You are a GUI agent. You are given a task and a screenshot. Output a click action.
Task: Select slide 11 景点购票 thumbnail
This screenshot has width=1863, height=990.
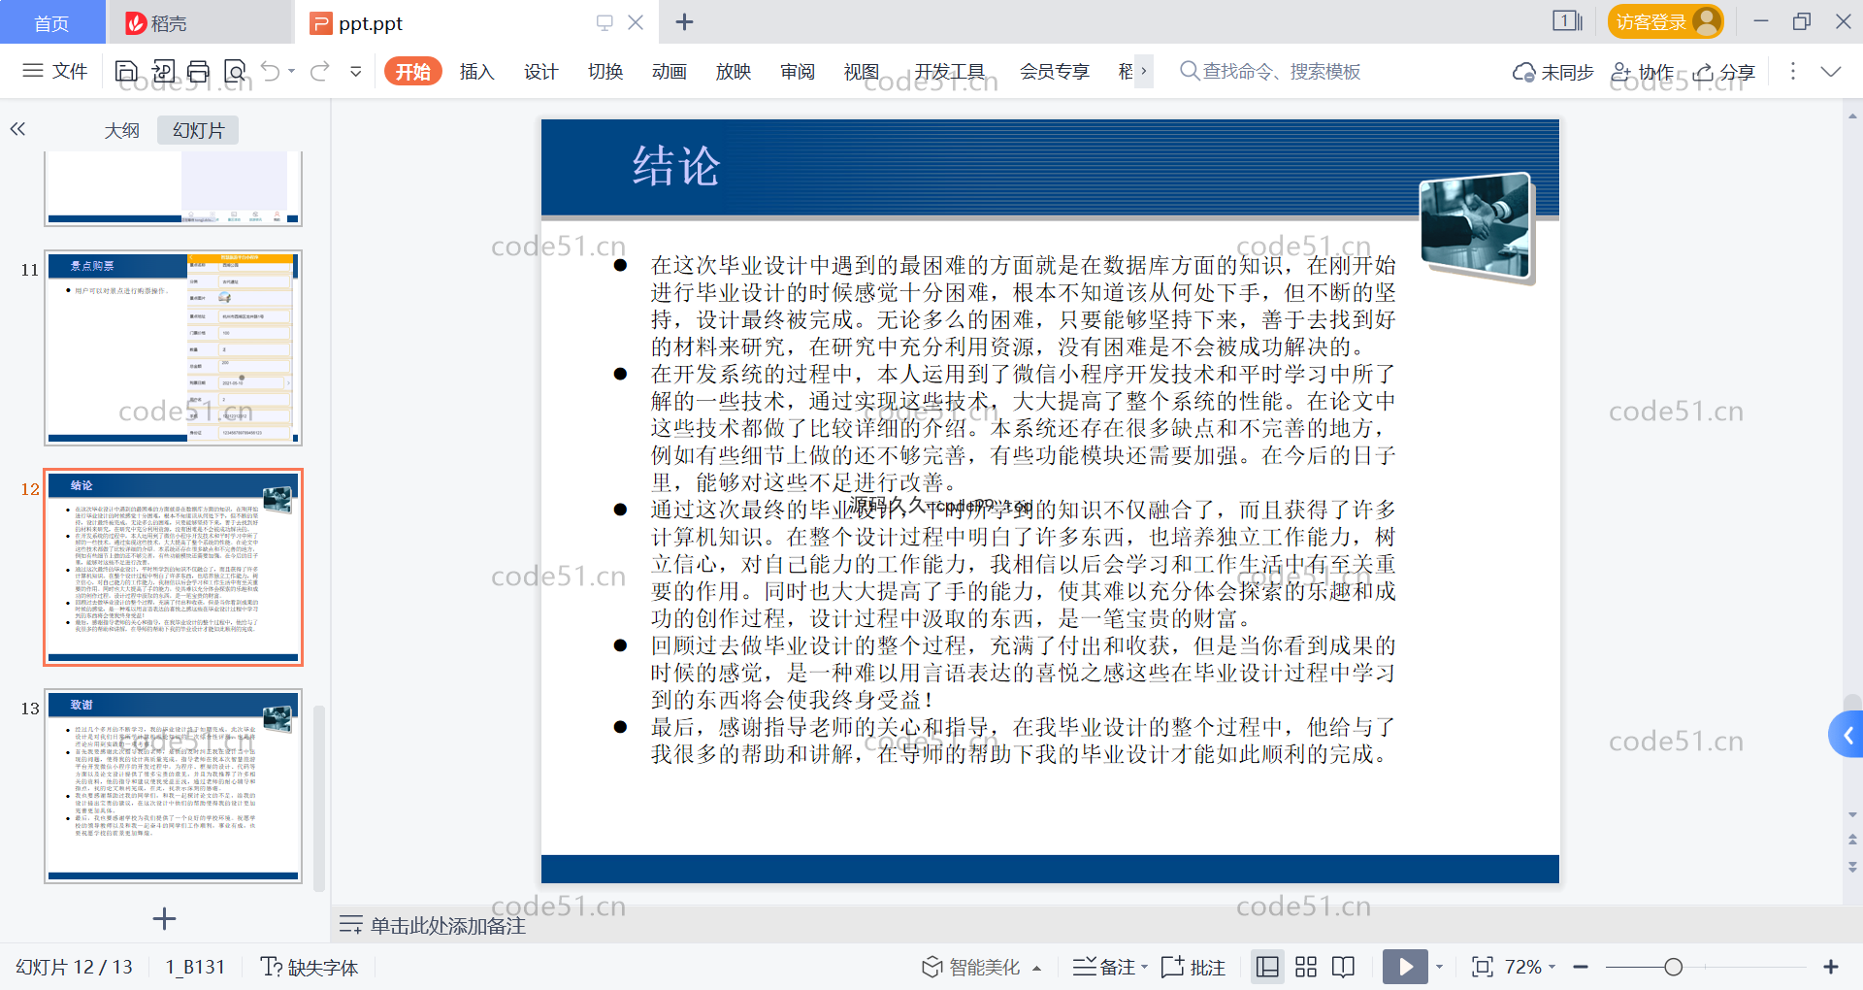tap(174, 347)
